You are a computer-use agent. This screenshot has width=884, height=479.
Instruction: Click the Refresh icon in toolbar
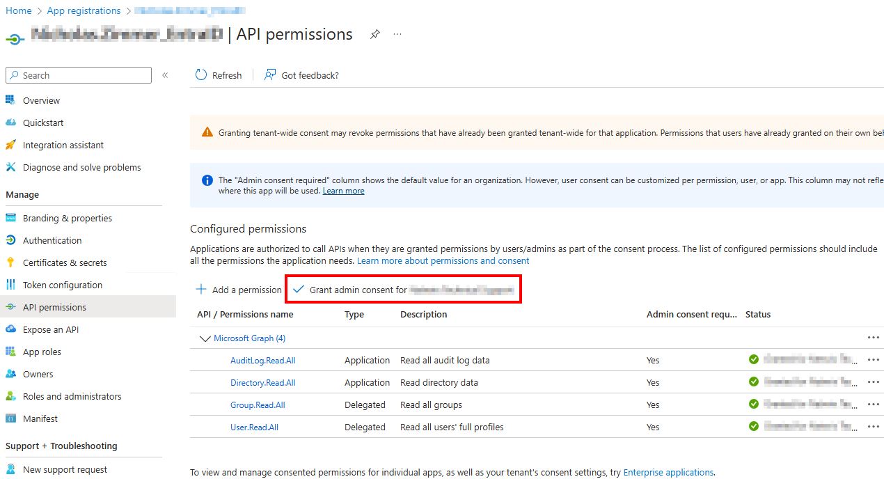(x=201, y=75)
